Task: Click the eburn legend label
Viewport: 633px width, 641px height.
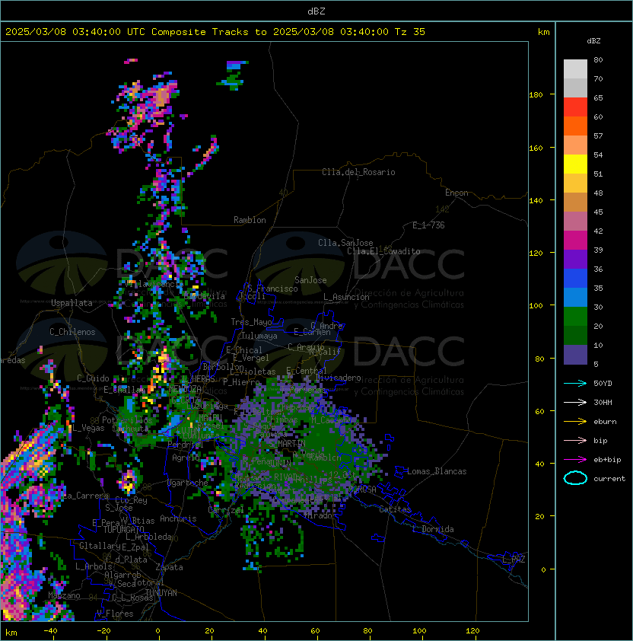Action: [605, 422]
